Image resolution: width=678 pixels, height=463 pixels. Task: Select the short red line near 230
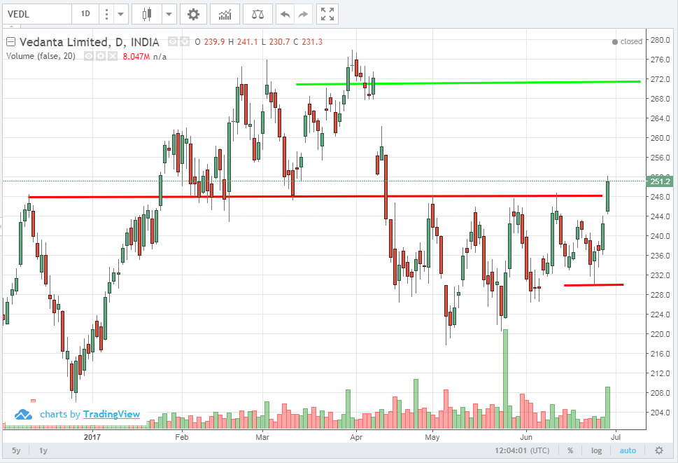pyautogui.click(x=593, y=284)
